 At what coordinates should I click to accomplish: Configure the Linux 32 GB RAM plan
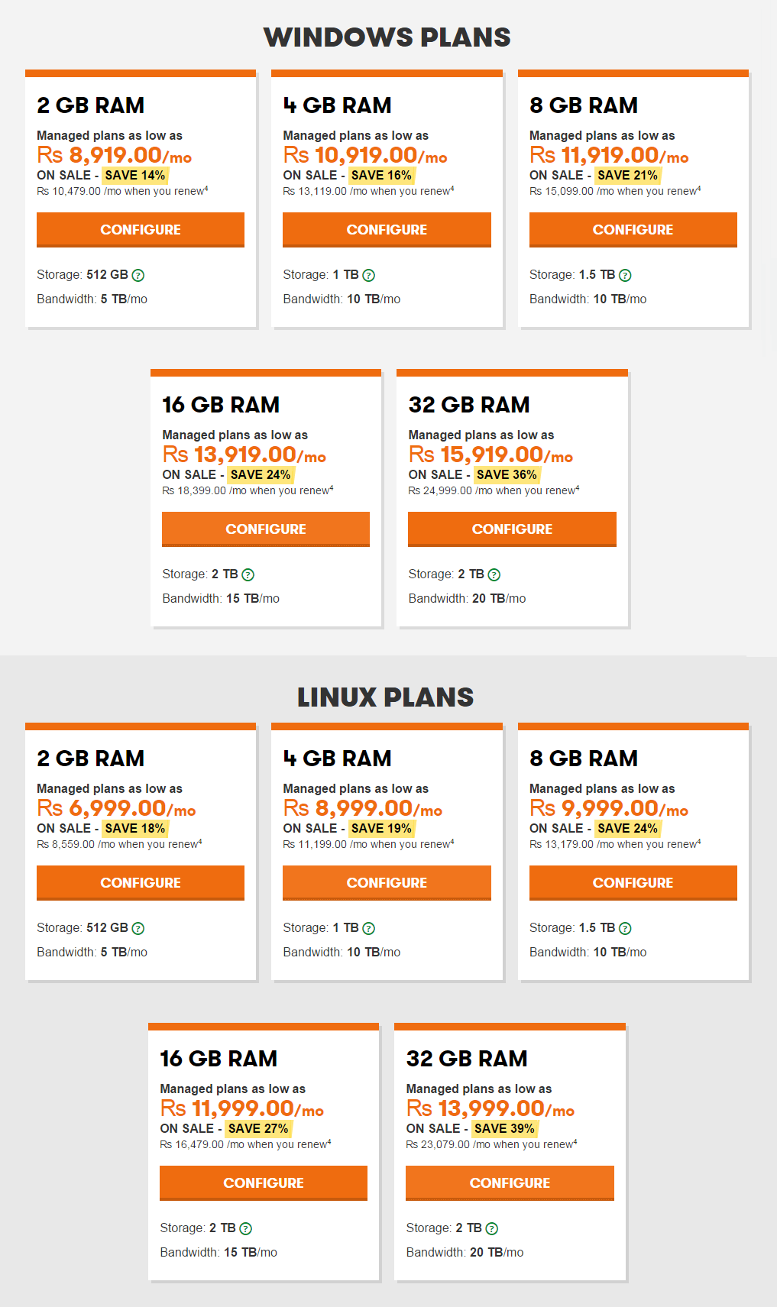[x=509, y=1182]
